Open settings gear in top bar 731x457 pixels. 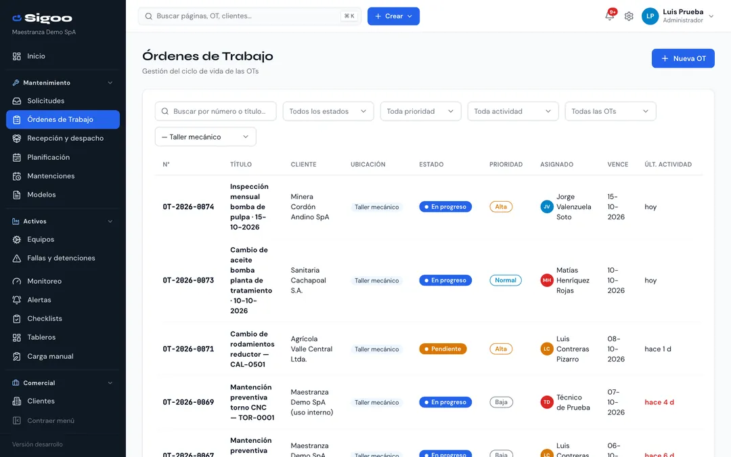pos(629,16)
